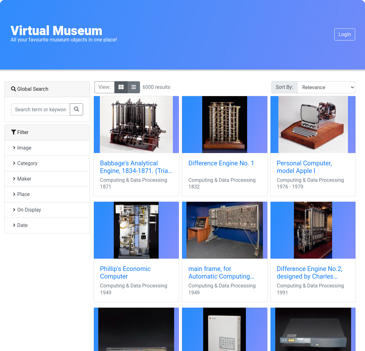The width and height of the screenshot is (365, 351).
Task: Open the Difference Engine No. 1 link
Action: pos(221,163)
